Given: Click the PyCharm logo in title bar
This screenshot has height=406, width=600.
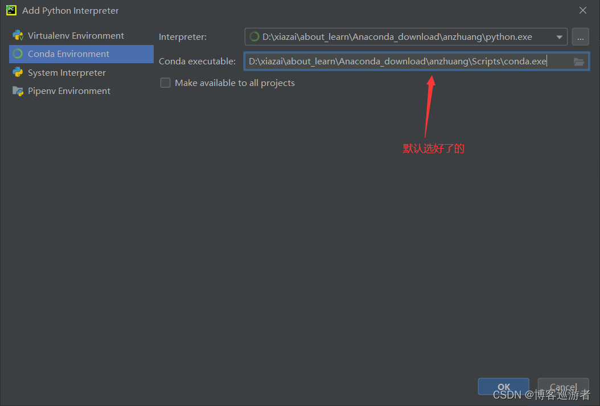Looking at the screenshot, I should (x=11, y=10).
